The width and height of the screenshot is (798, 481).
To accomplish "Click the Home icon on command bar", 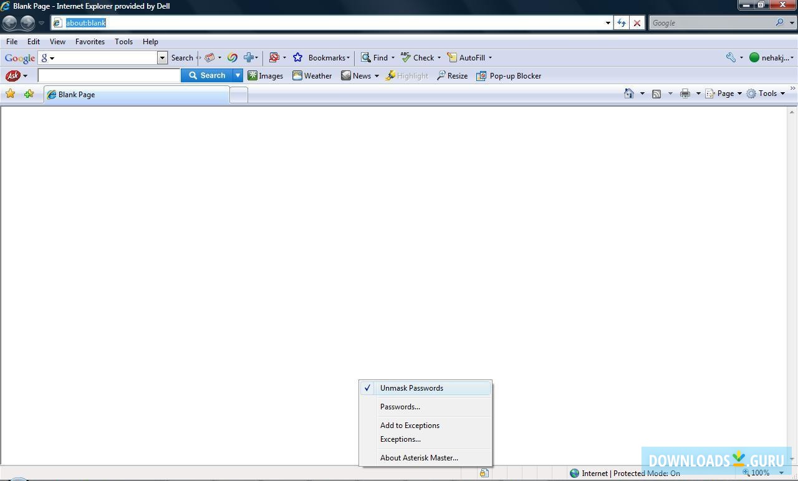I will [x=629, y=93].
